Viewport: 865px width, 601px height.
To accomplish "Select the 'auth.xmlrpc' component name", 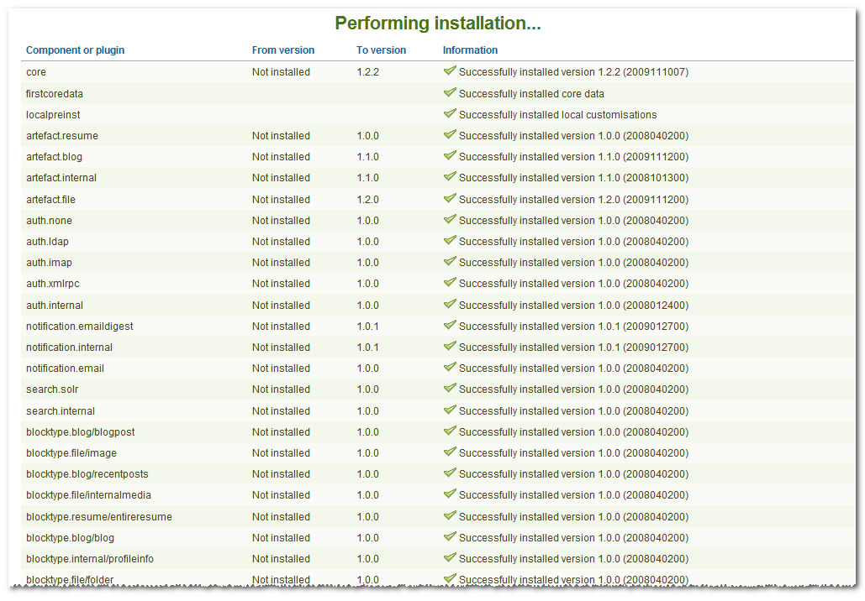I will 53,283.
